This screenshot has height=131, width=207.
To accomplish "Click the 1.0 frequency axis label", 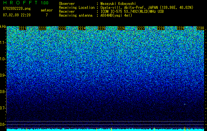I will point(3,59).
